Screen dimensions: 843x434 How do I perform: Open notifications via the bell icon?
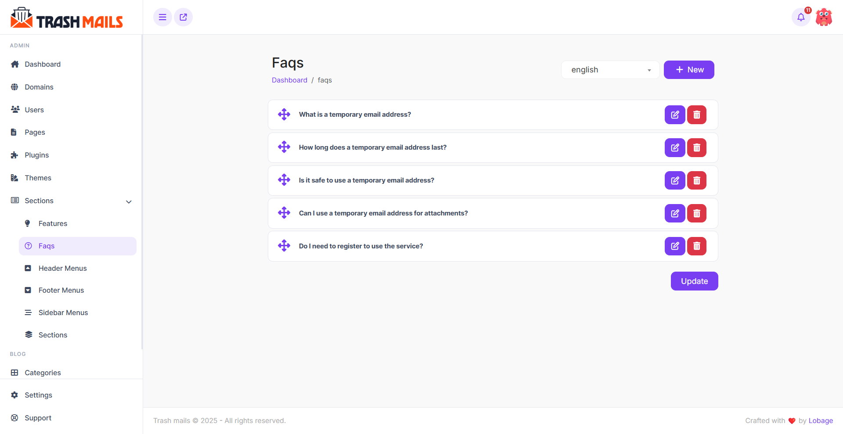coord(800,17)
